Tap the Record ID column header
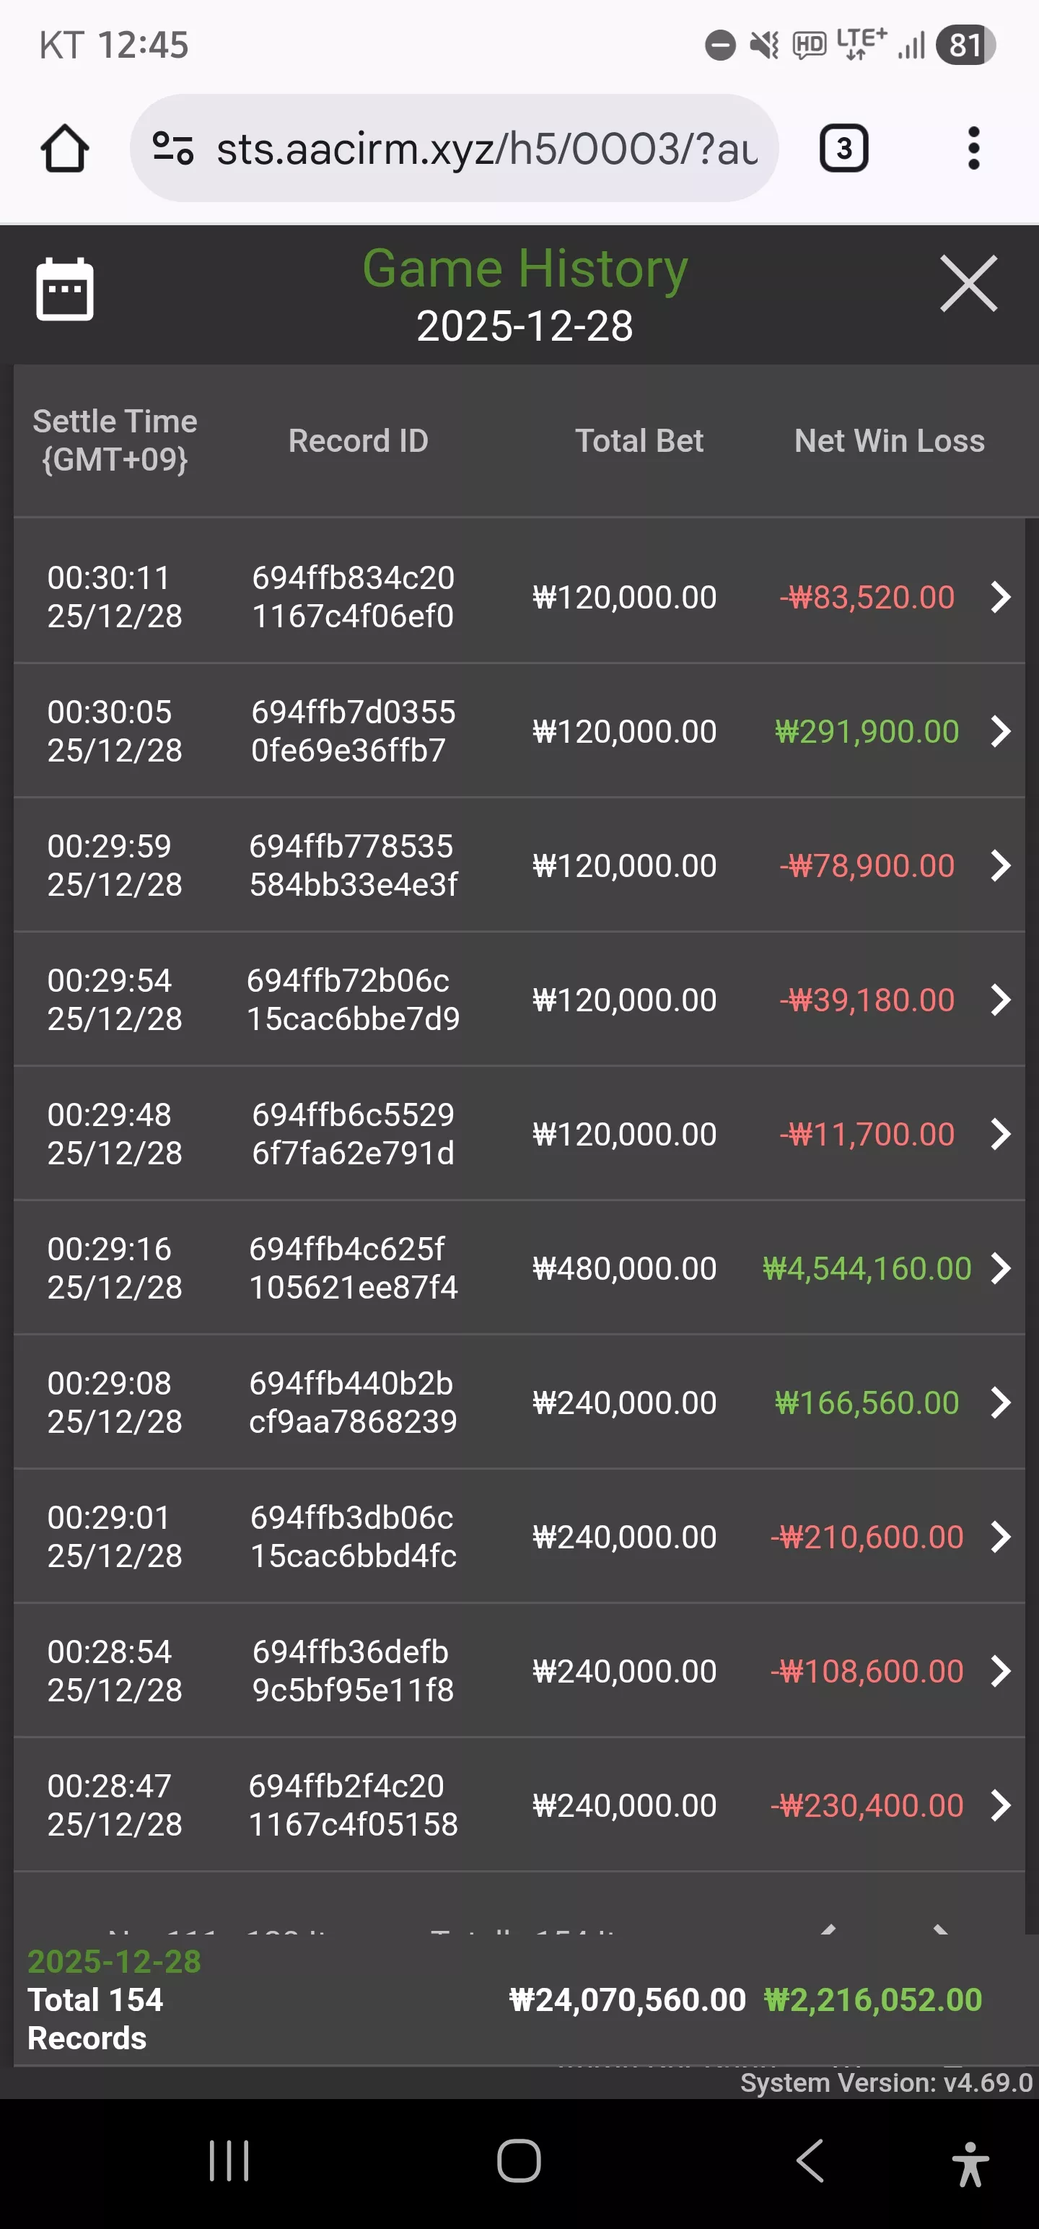Viewport: 1039px width, 2229px height. [358, 440]
